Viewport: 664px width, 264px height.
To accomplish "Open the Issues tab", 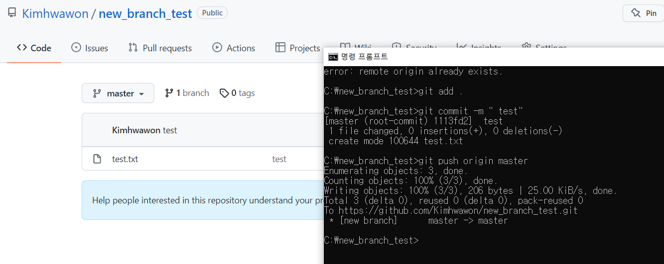I will (x=90, y=48).
